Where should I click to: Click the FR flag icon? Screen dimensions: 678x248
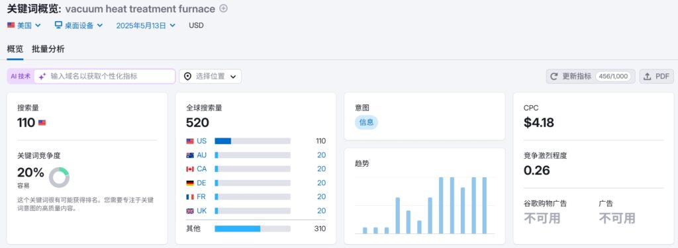pyautogui.click(x=190, y=197)
